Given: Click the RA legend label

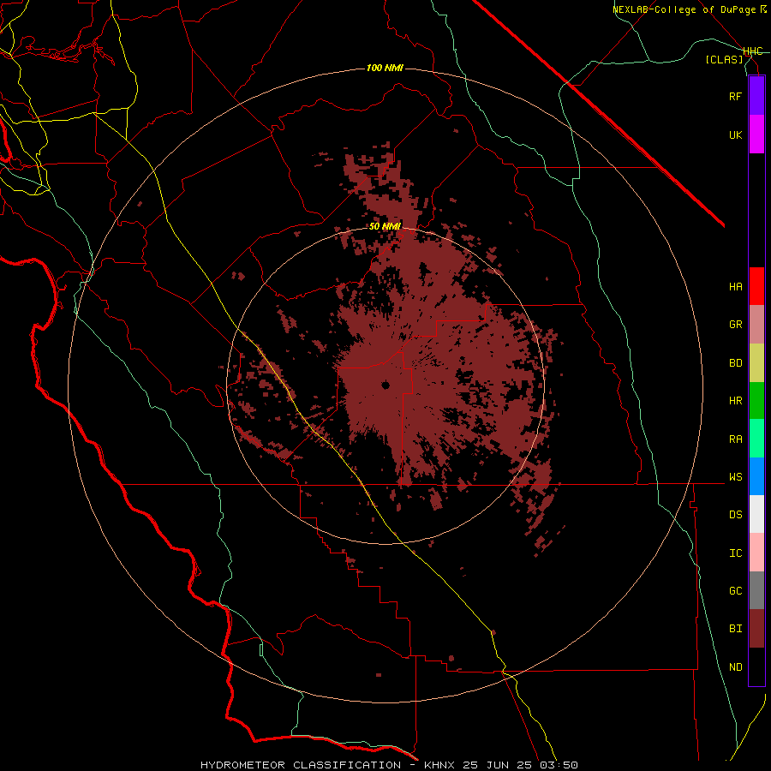Looking at the screenshot, I should click(735, 439).
